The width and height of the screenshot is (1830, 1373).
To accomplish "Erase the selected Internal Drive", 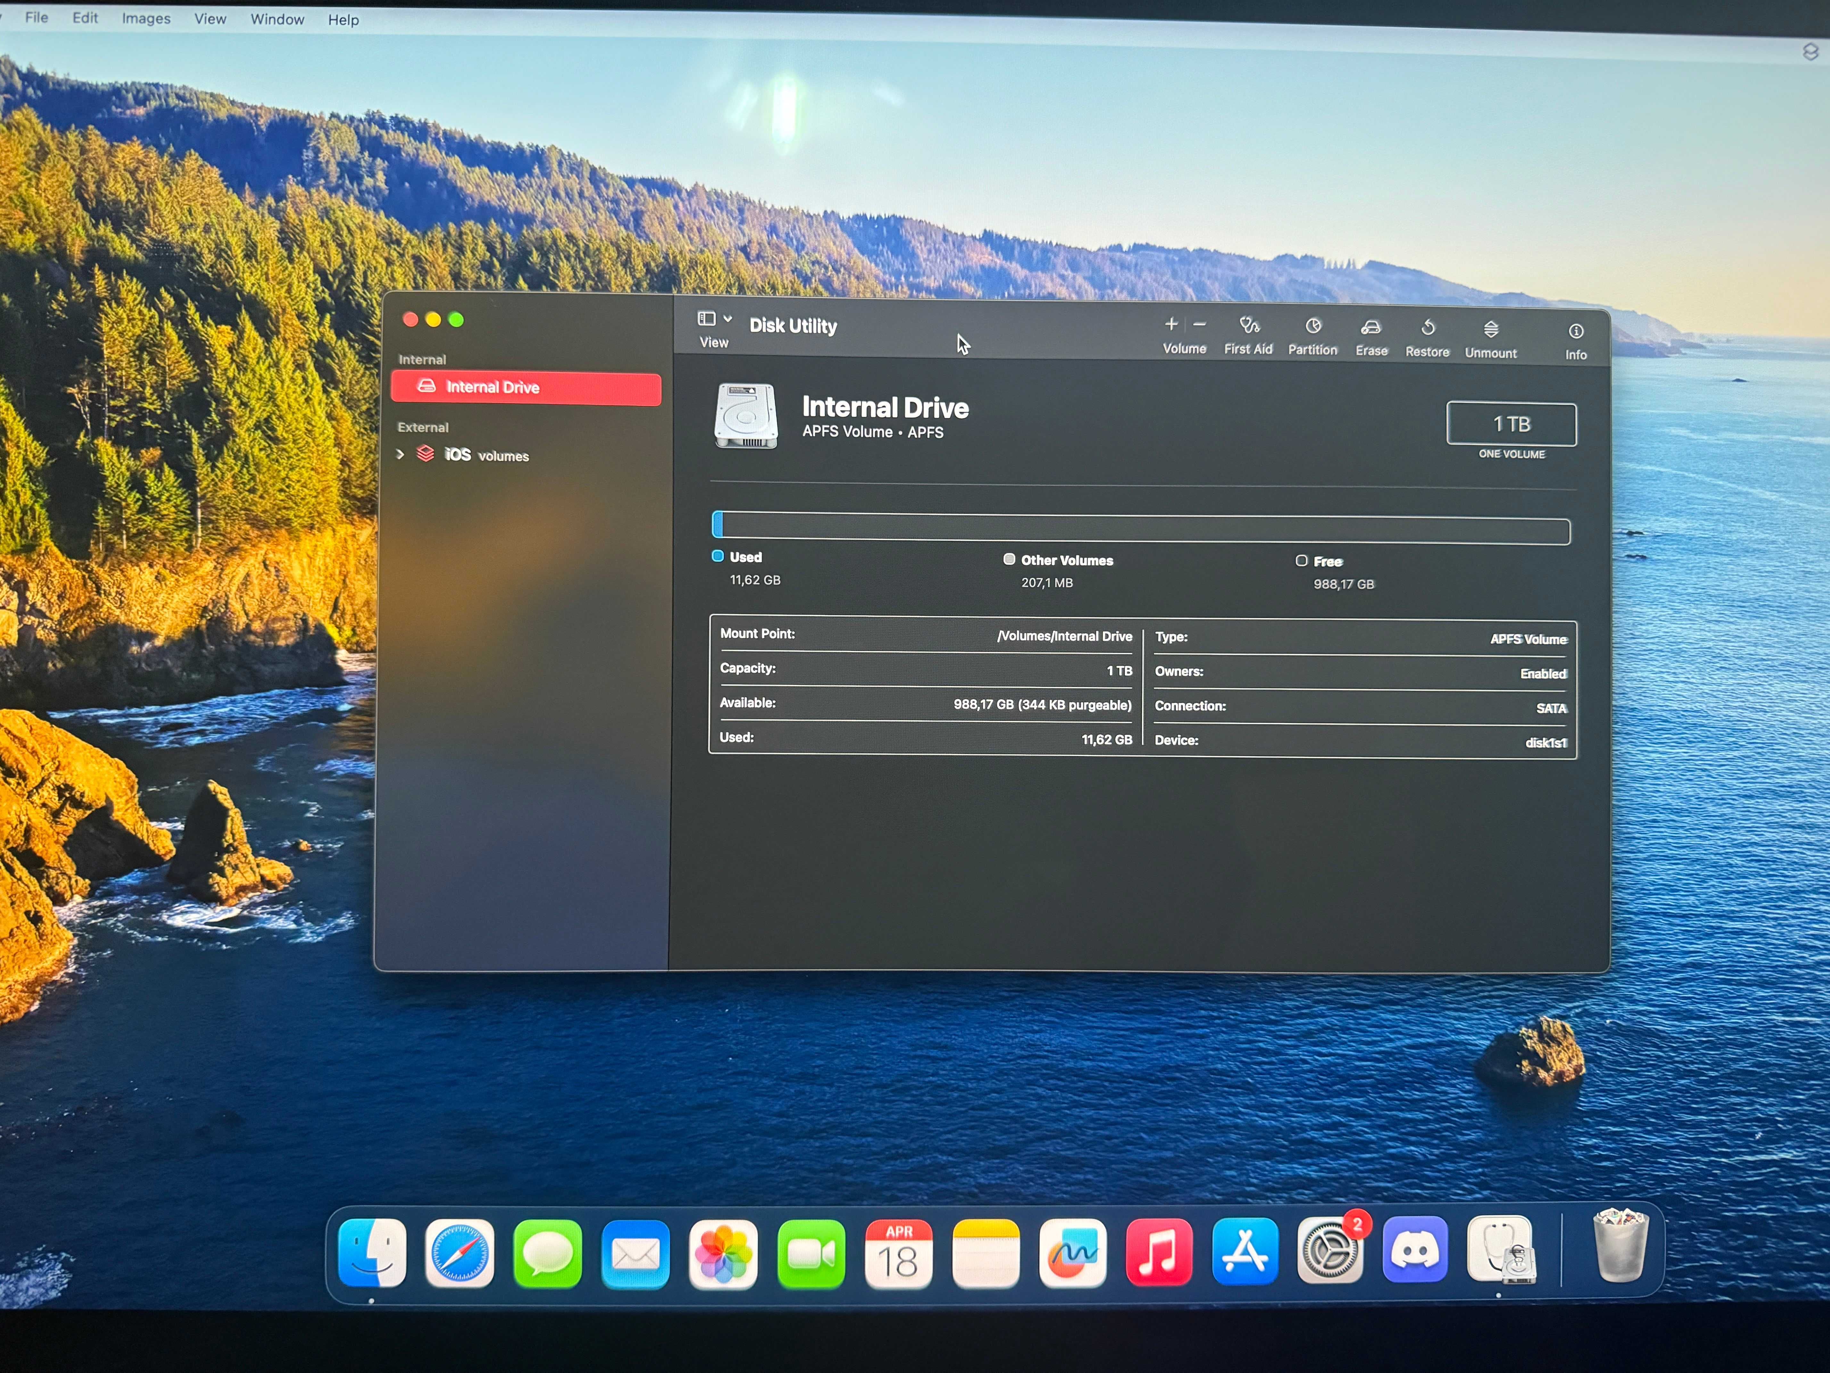I will 1372,338.
